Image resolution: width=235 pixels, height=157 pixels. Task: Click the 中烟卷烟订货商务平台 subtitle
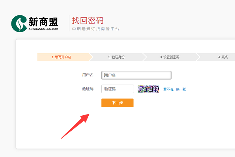pyautogui.click(x=96, y=29)
